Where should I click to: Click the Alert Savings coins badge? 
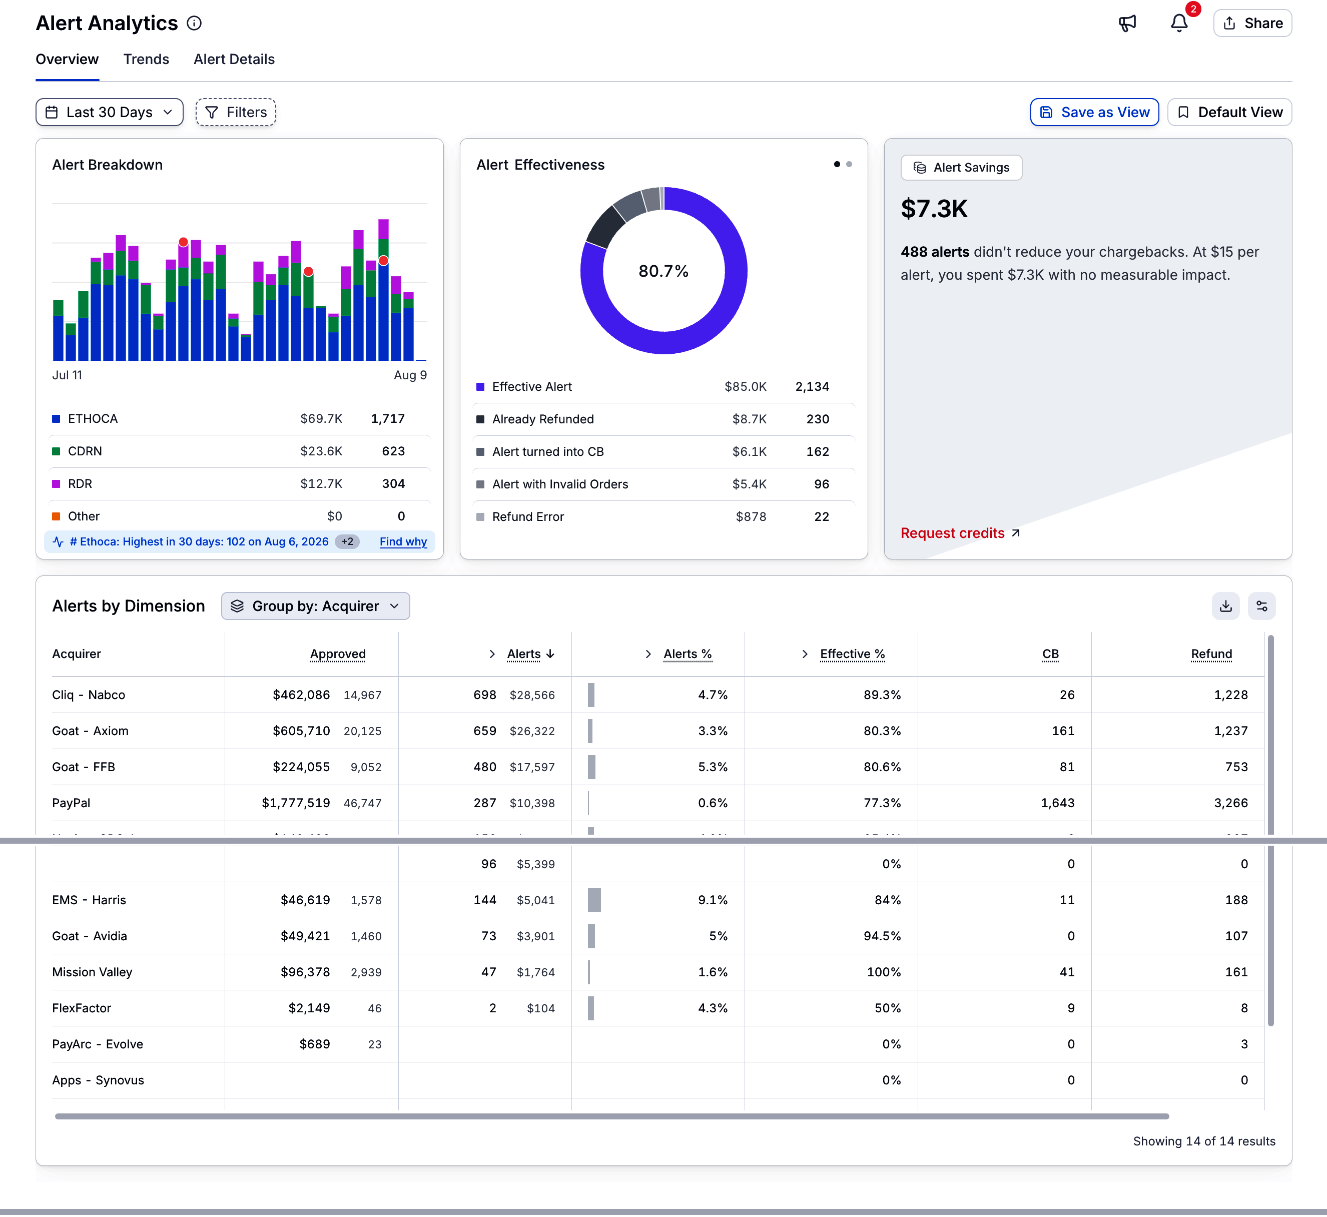(961, 167)
